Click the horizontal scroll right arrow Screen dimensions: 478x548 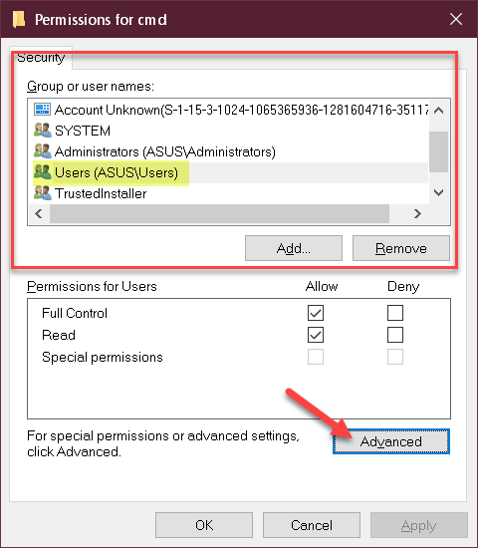click(417, 214)
